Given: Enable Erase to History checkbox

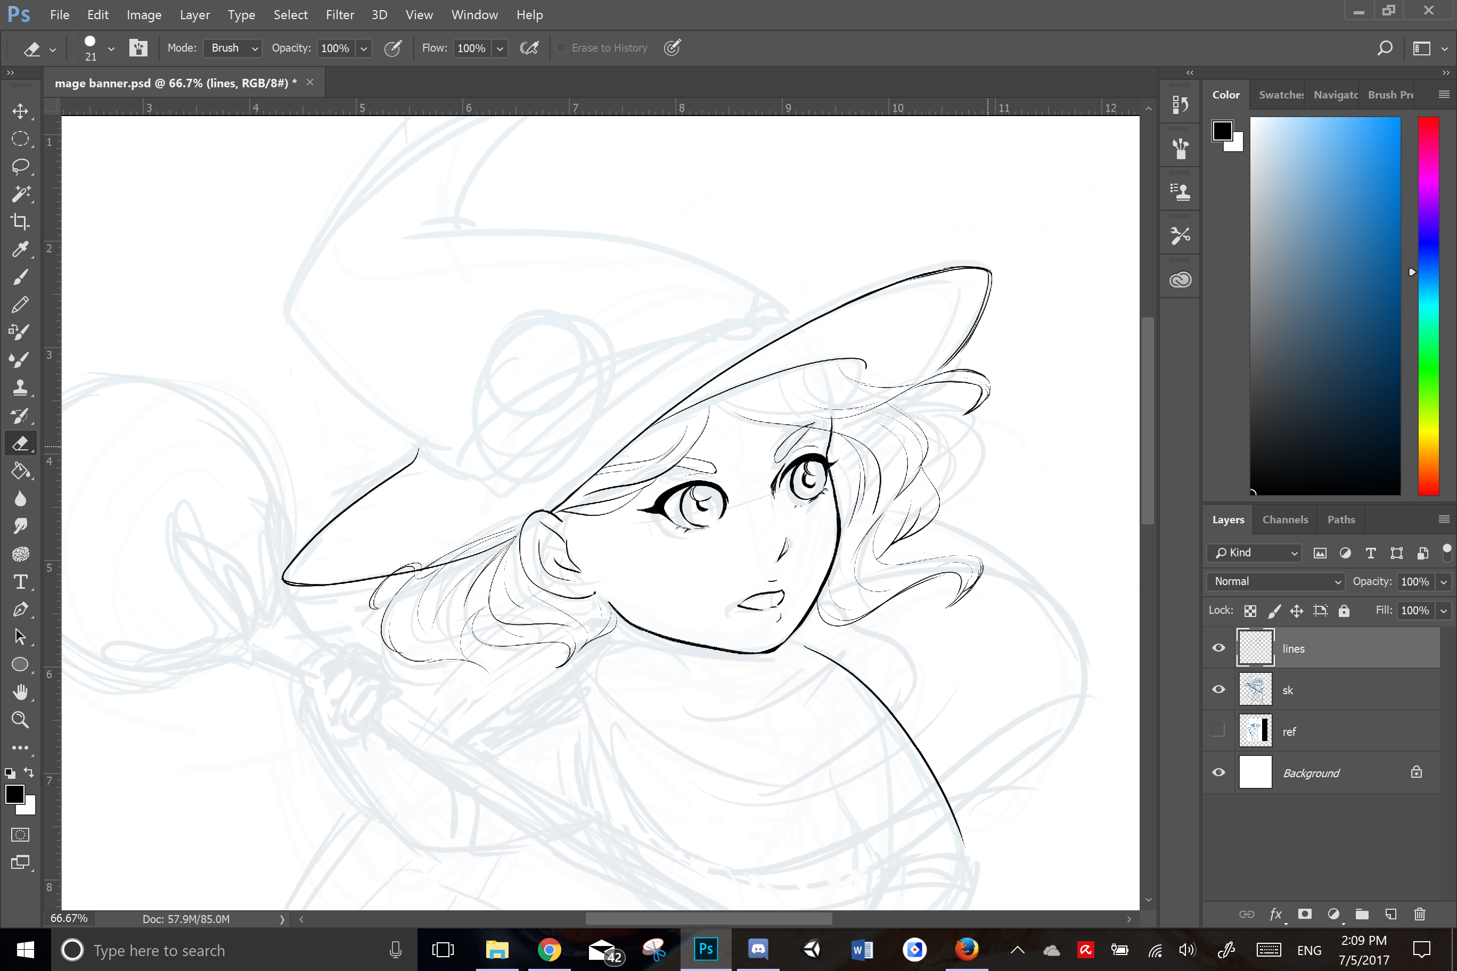Looking at the screenshot, I should tap(561, 48).
